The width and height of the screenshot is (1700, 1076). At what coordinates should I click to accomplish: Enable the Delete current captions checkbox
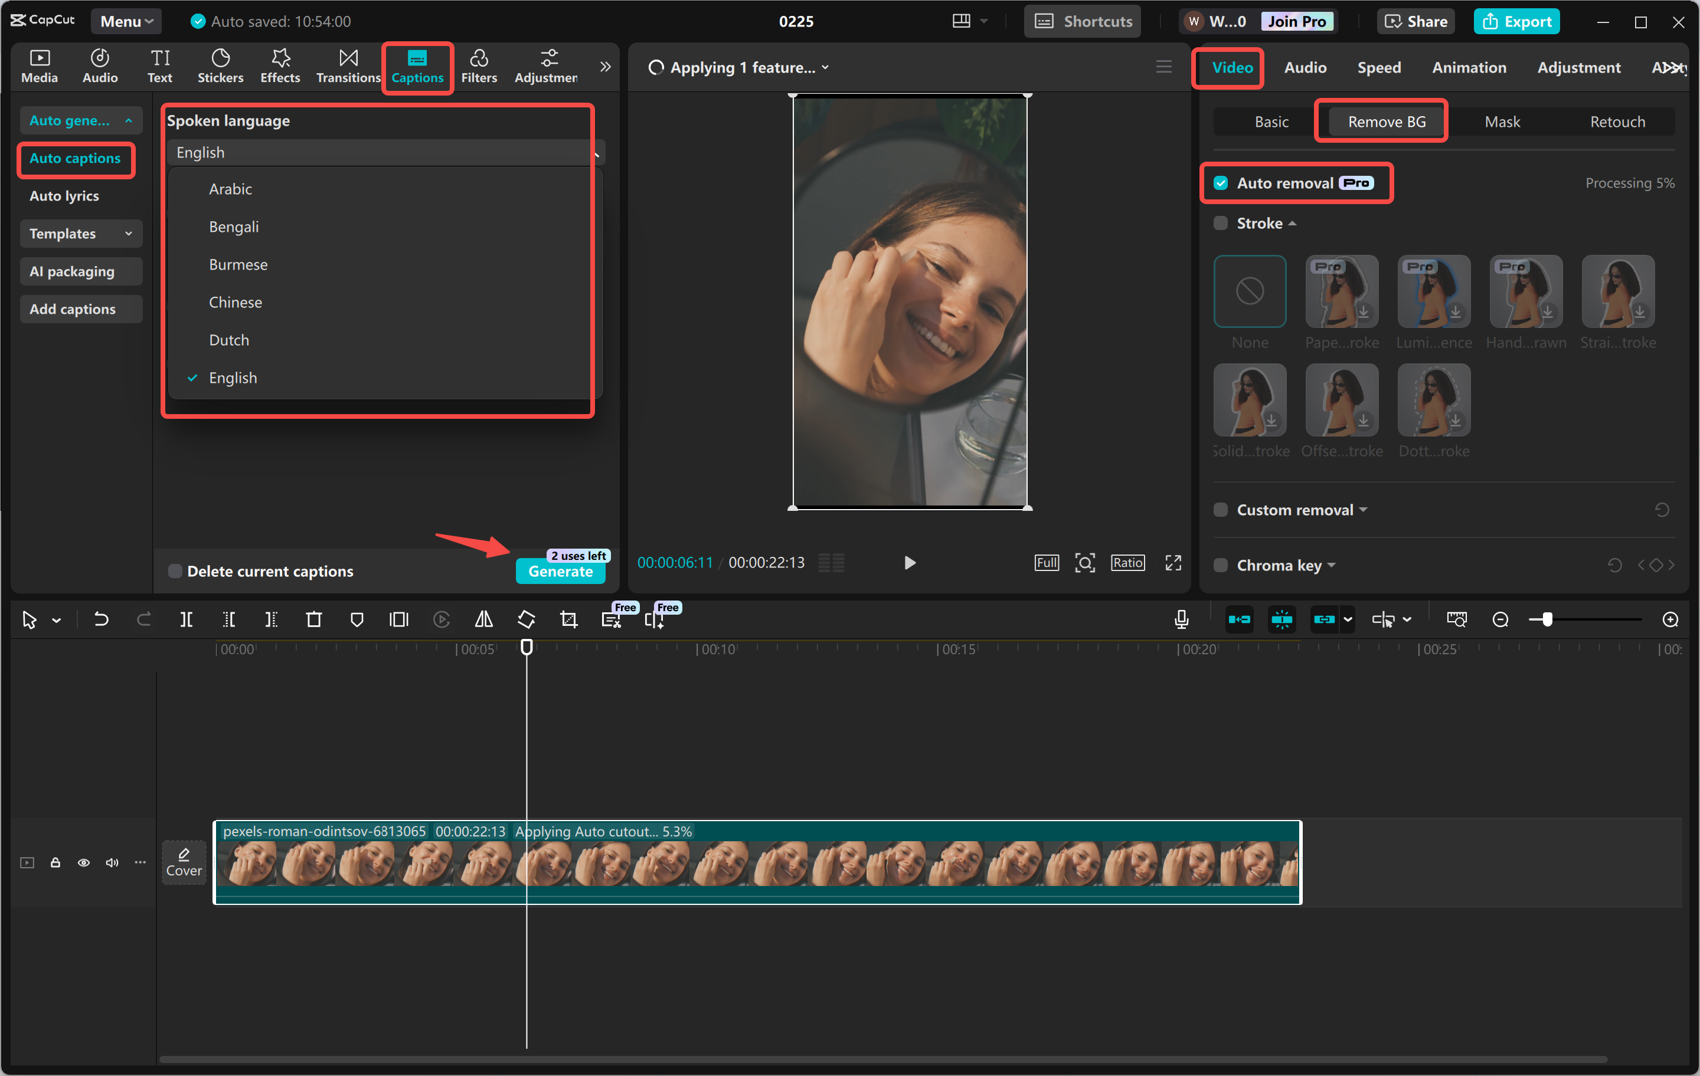[175, 571]
